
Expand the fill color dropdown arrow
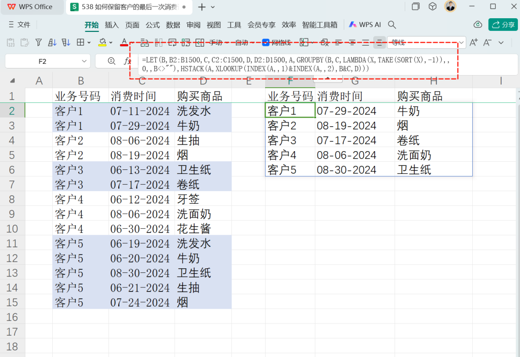(111, 43)
